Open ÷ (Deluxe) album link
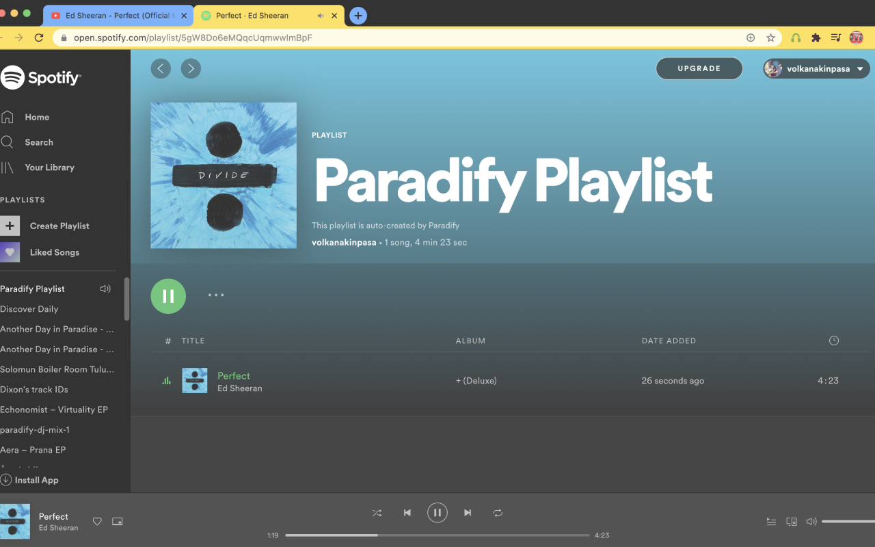Viewport: 875px width, 547px height. pyautogui.click(x=476, y=381)
